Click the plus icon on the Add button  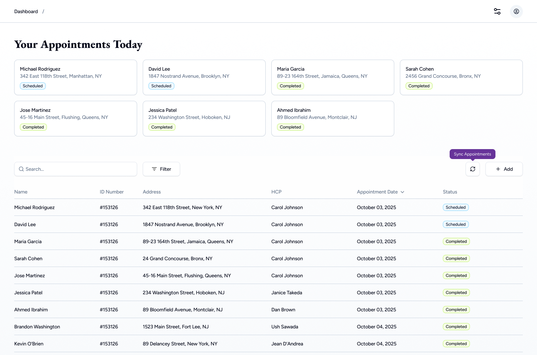click(x=498, y=169)
